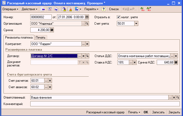Click into the Комментарий input field
183x116 pixels.
[105, 104]
